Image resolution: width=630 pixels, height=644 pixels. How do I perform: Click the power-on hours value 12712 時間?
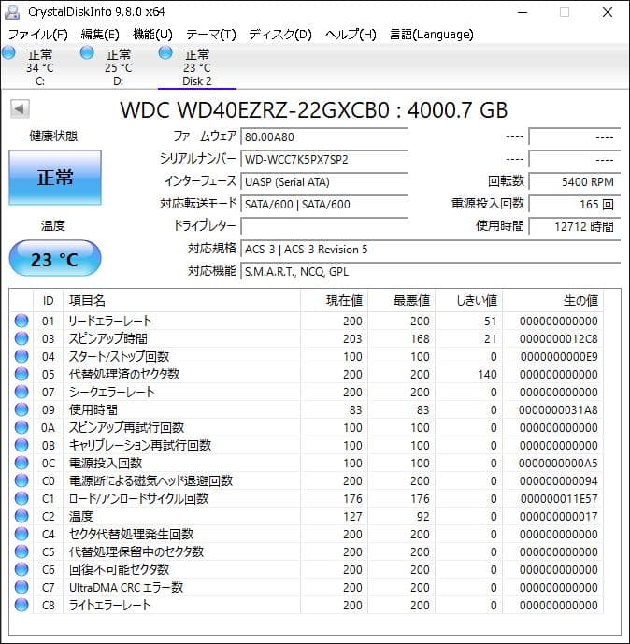click(575, 226)
